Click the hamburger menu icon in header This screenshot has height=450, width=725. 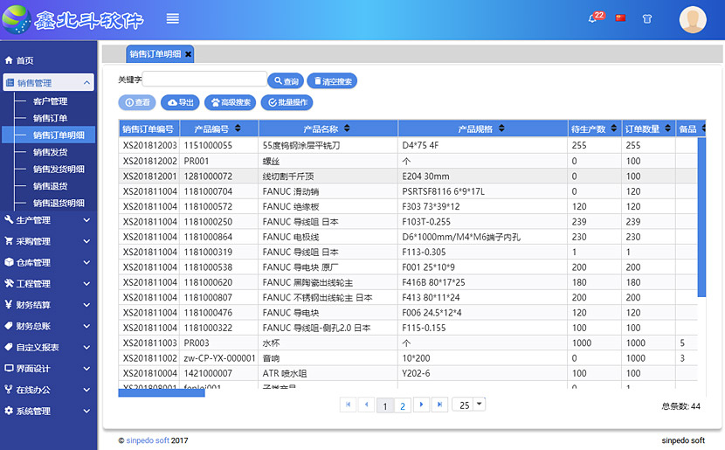173,18
